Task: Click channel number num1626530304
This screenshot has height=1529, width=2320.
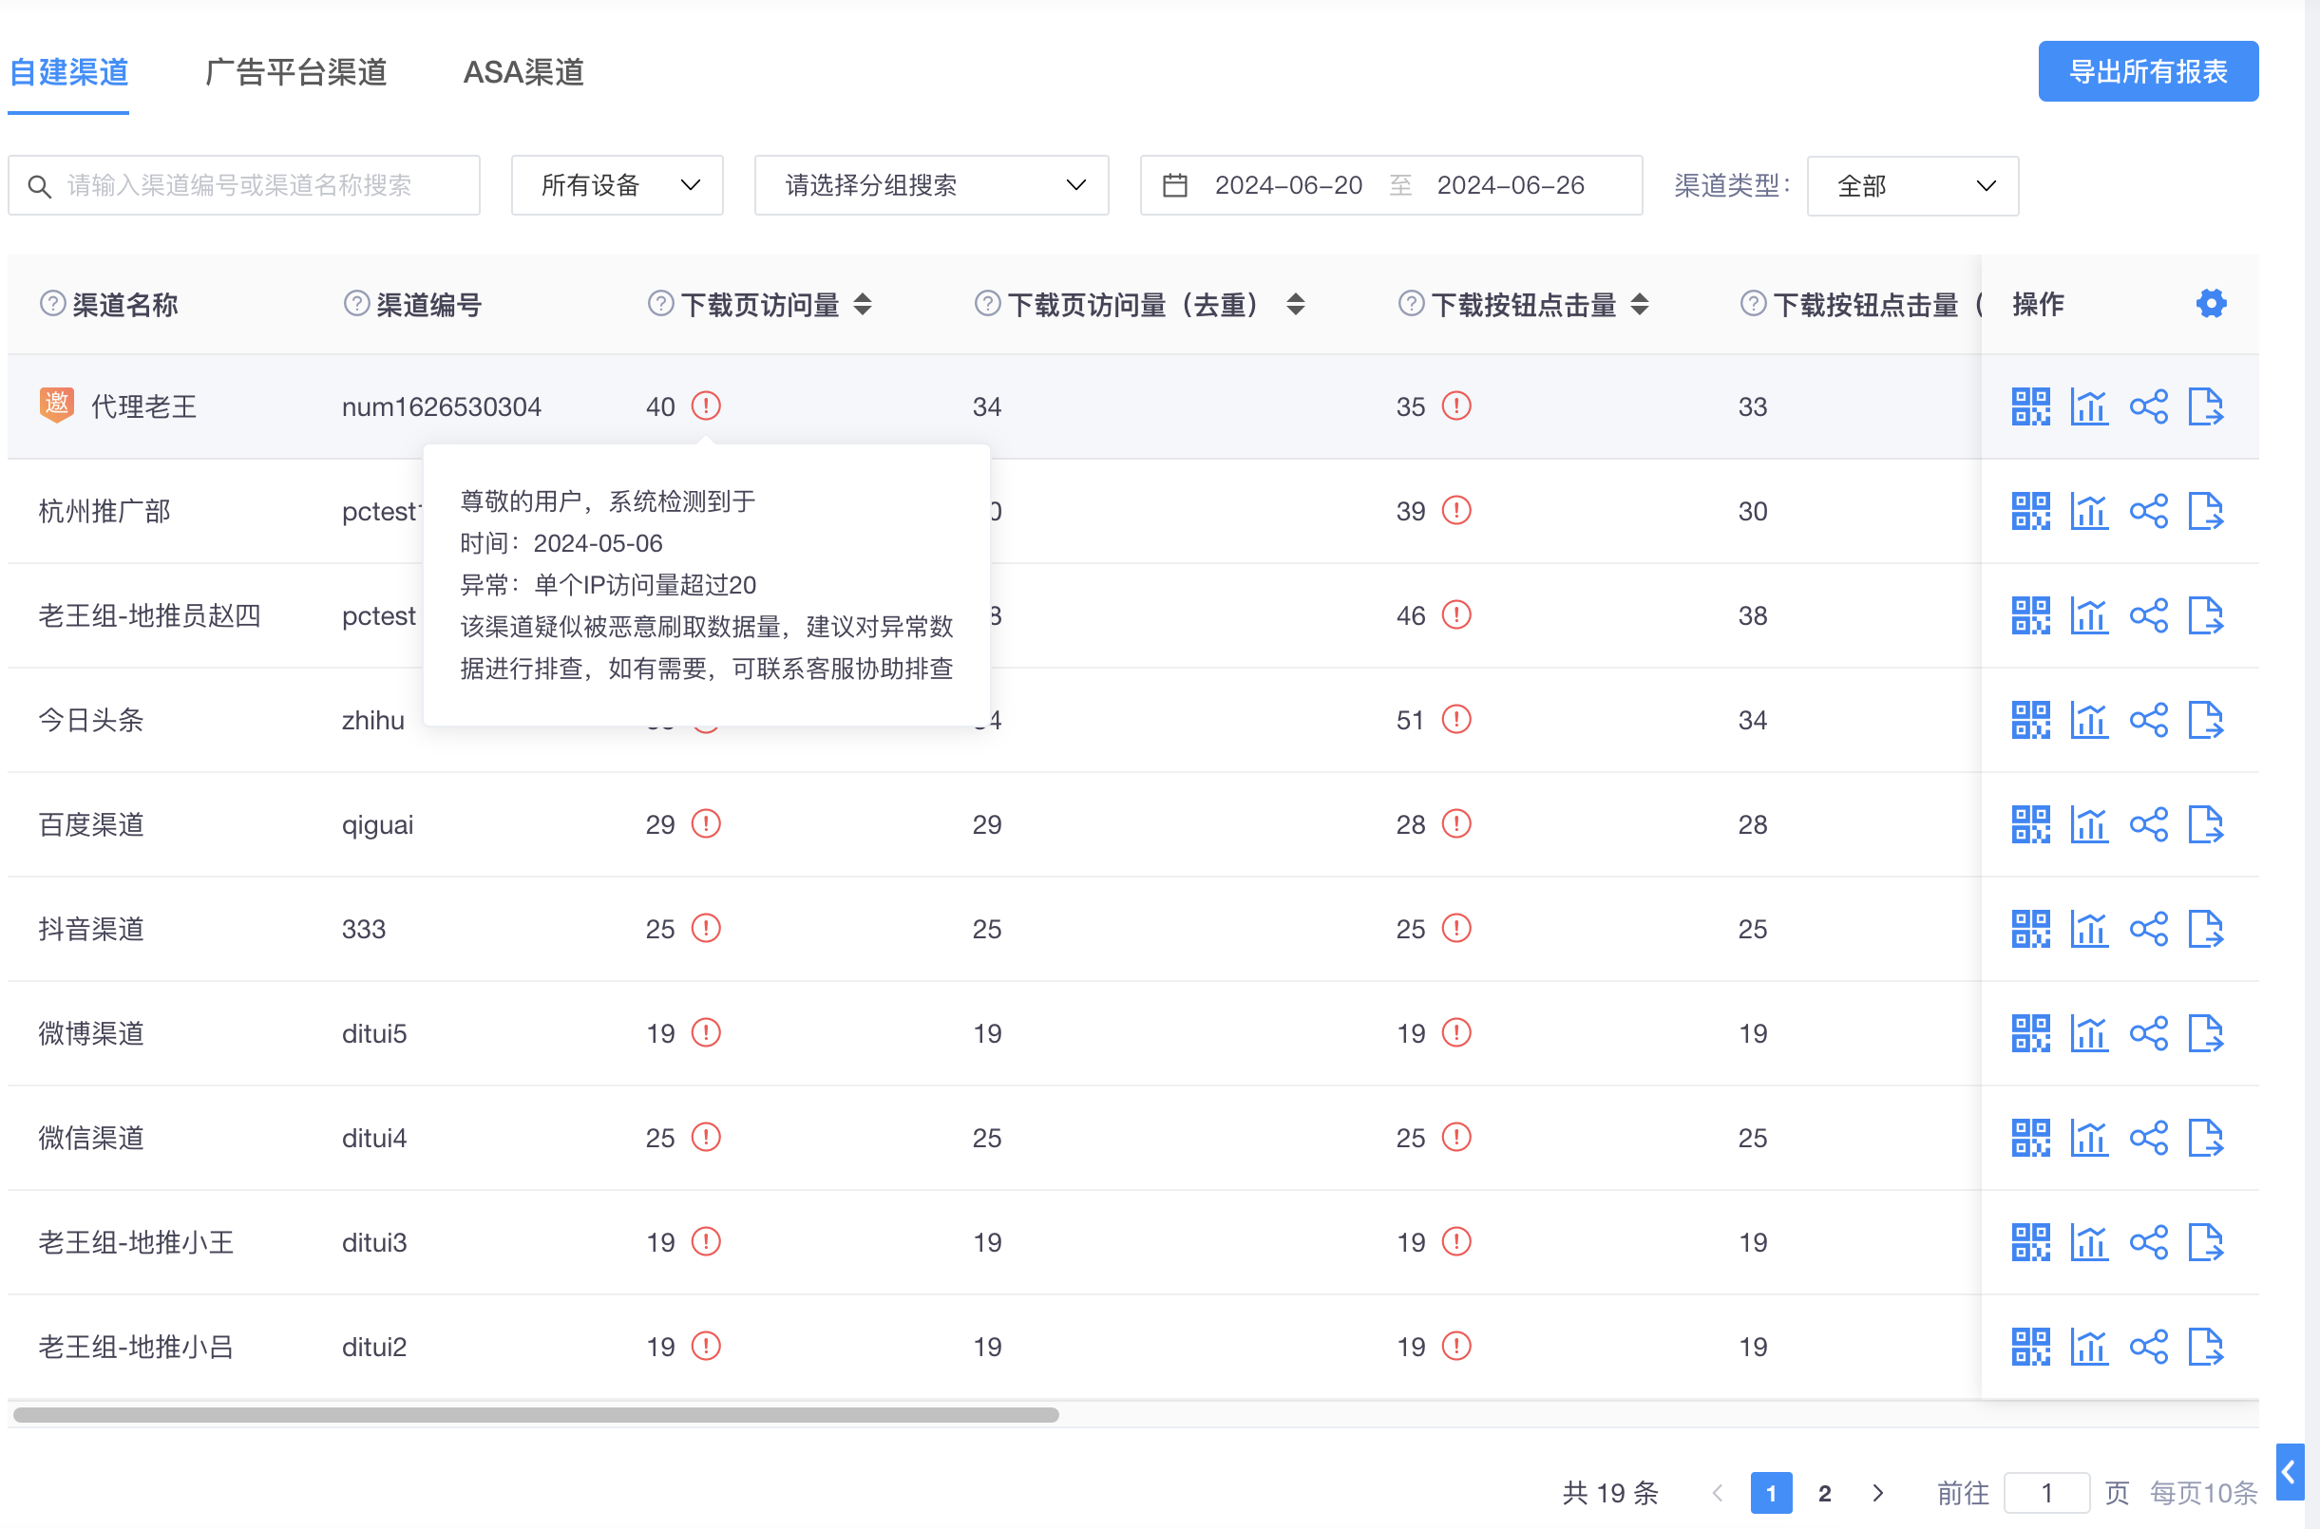Action: tap(441, 406)
